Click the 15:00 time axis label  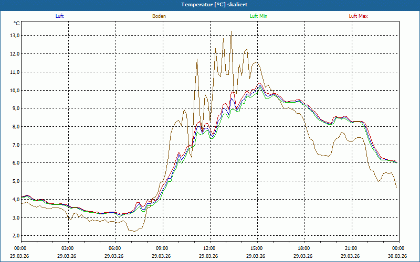[257, 248]
